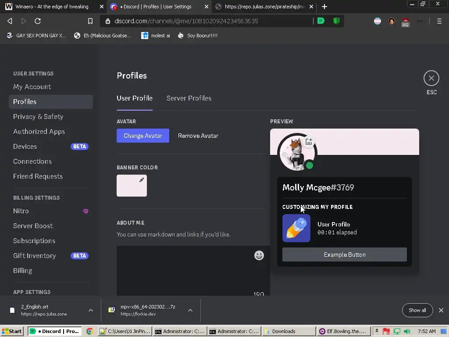The height and width of the screenshot is (337, 449).
Task: Expand options for 2_English.srt download
Action: 90,310
